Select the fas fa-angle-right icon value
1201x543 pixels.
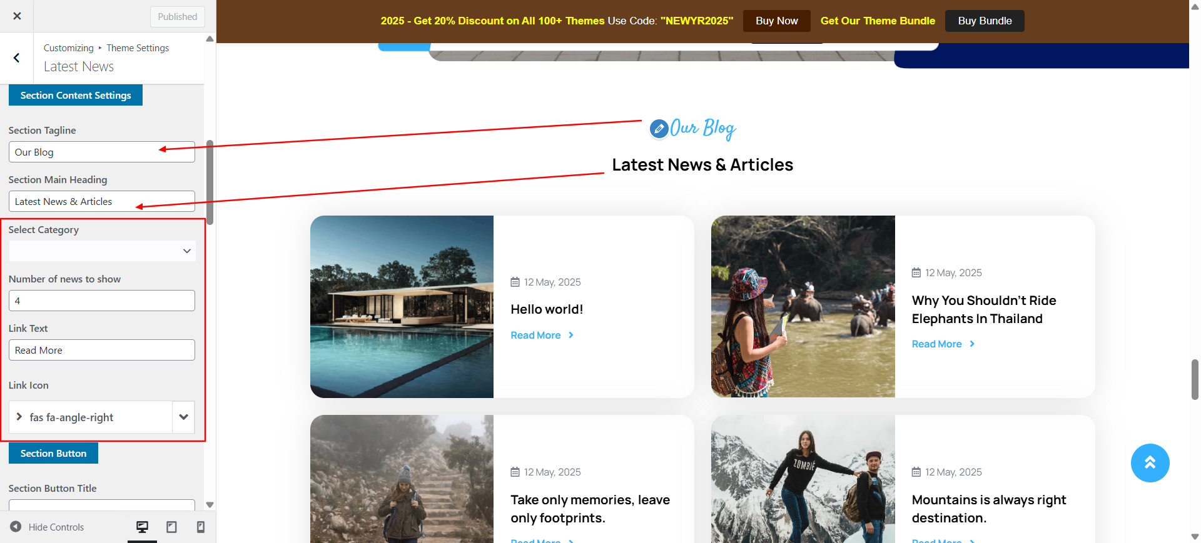point(91,417)
